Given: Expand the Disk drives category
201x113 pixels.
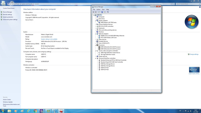Looking at the screenshot, I should [95, 19].
